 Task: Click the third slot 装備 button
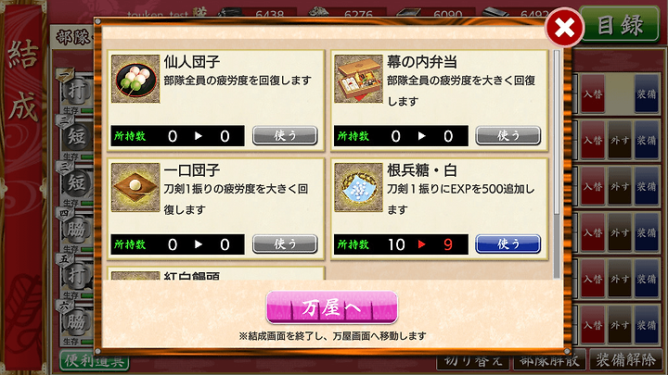[647, 186]
